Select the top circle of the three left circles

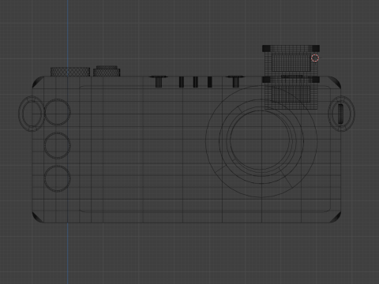click(x=58, y=112)
